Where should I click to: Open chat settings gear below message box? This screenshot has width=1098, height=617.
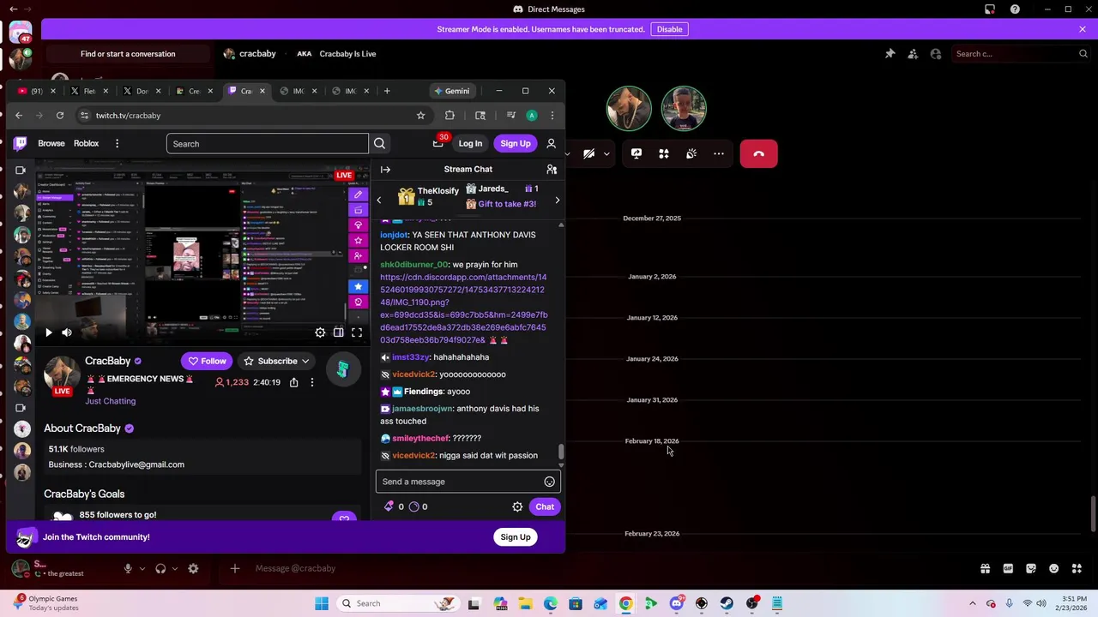(517, 506)
